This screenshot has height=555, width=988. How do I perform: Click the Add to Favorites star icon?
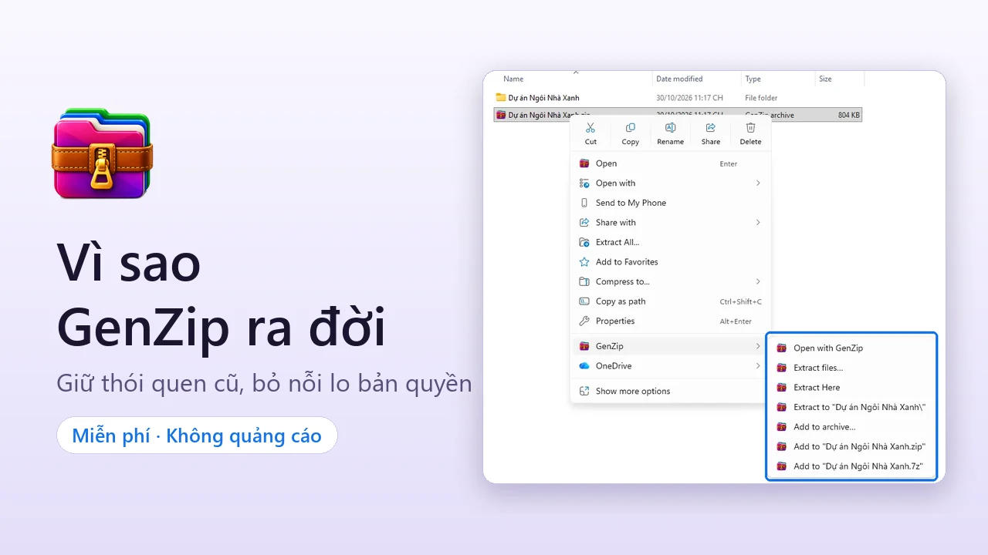click(584, 262)
